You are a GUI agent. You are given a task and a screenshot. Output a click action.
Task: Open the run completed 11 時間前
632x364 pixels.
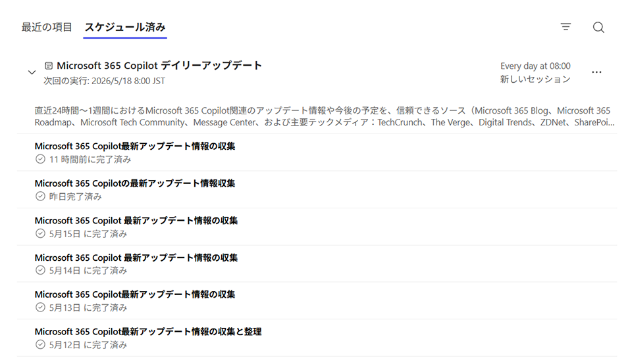(317, 152)
